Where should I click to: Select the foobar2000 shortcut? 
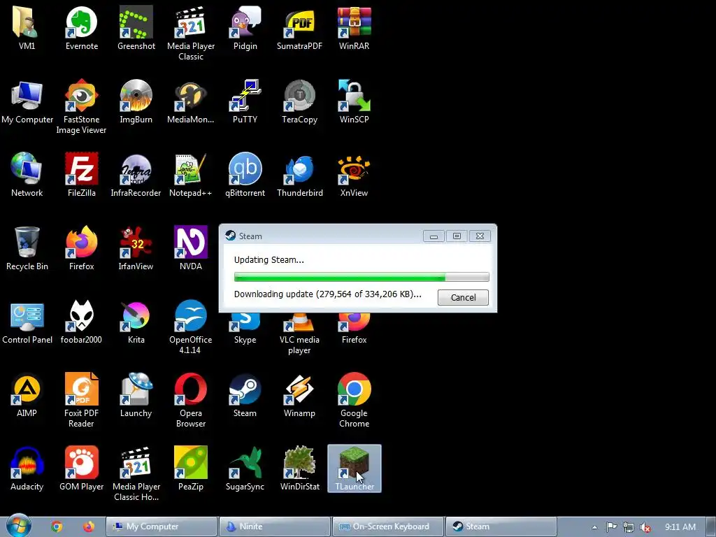pos(81,322)
